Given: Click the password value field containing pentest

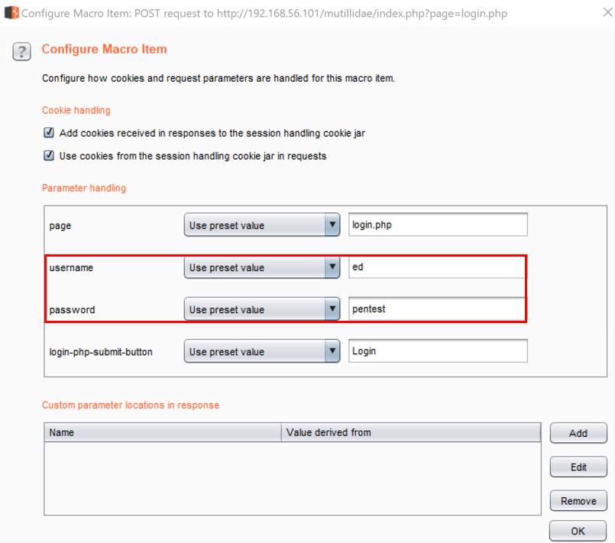Looking at the screenshot, I should coord(438,310).
